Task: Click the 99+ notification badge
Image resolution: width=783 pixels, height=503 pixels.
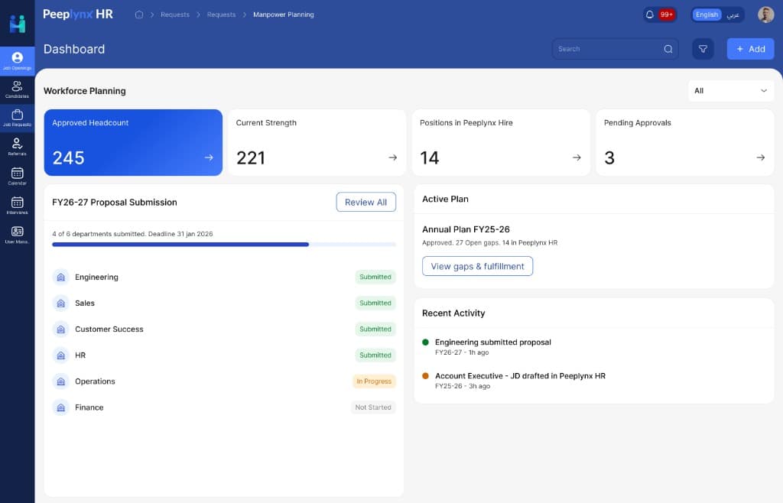Action: 666,15
